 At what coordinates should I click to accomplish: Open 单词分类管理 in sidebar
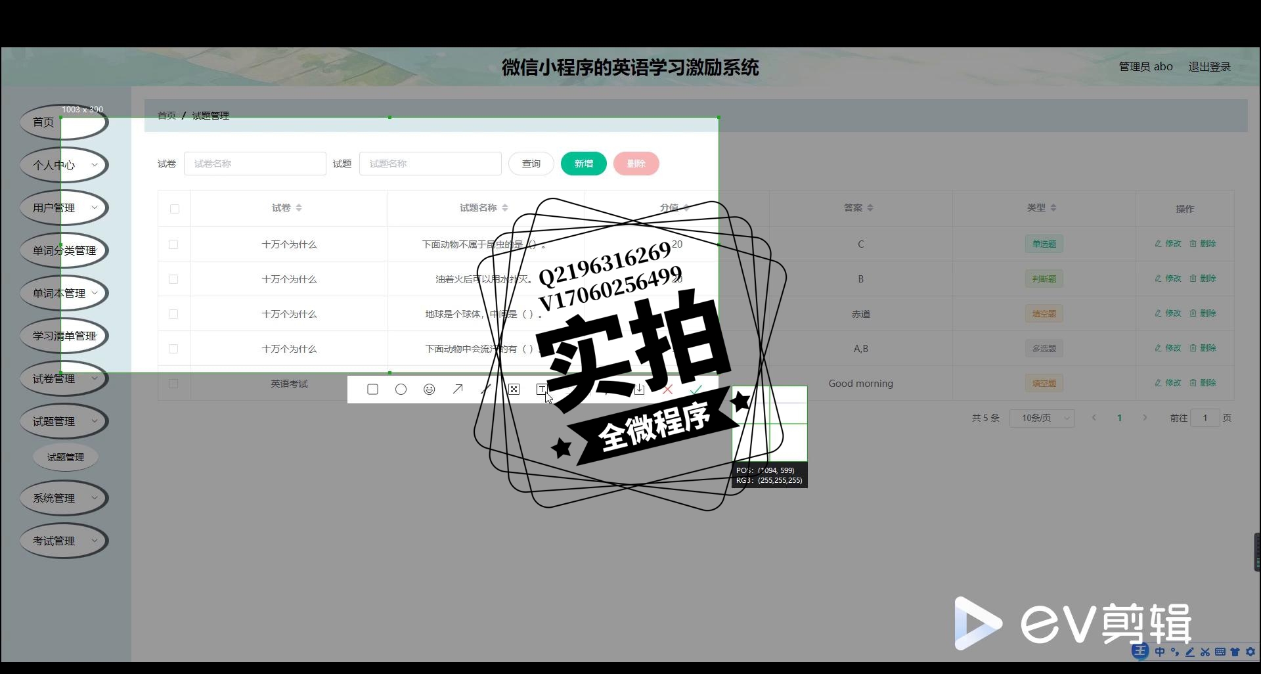(x=64, y=250)
